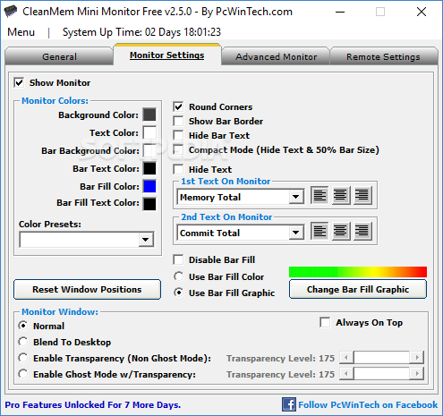Open the Commit Total dropdown
This screenshot has width=443, height=416.
pyautogui.click(x=296, y=233)
